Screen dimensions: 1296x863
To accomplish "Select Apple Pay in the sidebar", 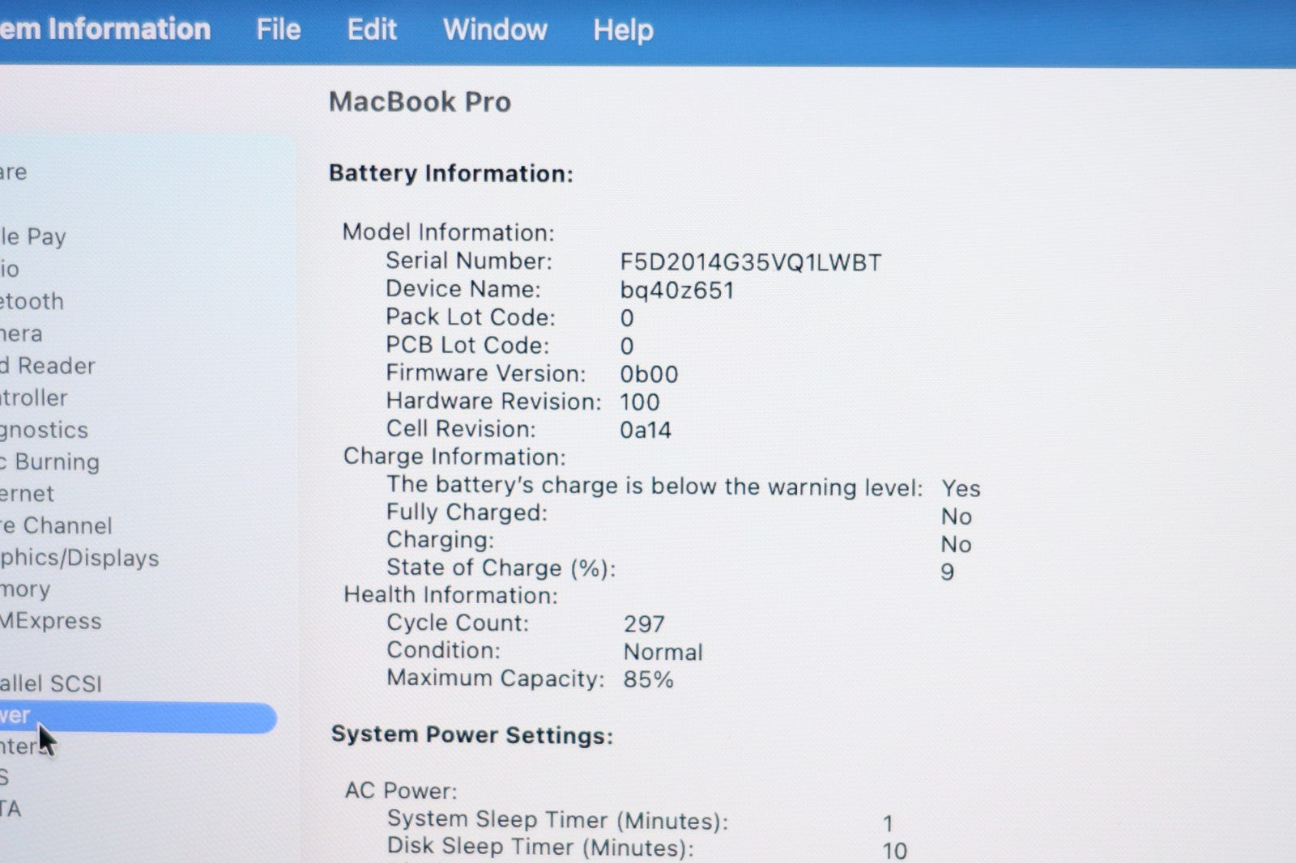I will (x=33, y=236).
